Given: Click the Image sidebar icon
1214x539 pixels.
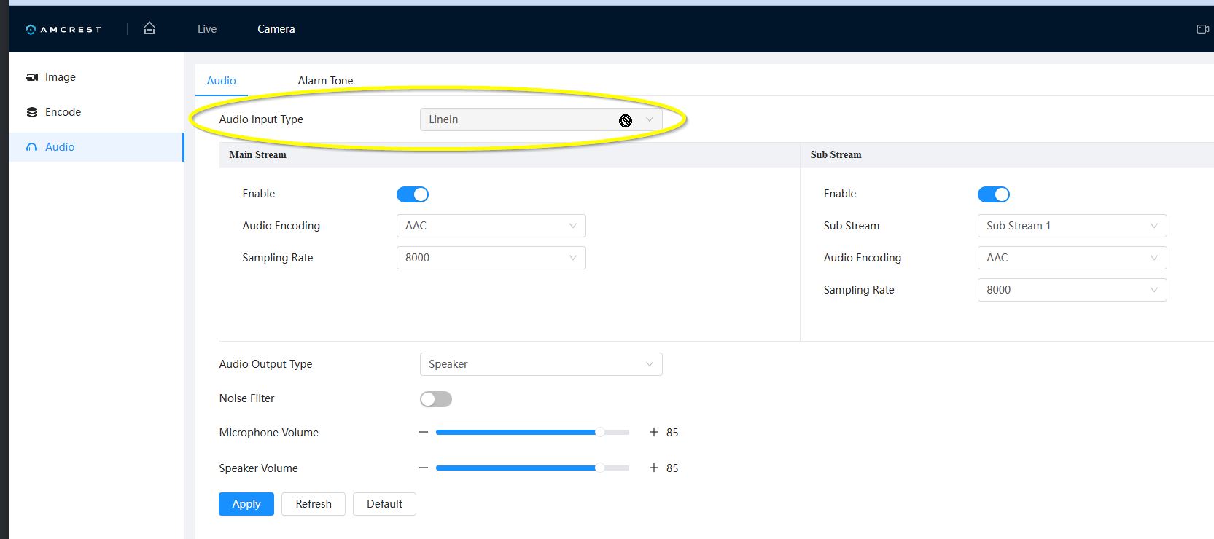Looking at the screenshot, I should [x=32, y=77].
